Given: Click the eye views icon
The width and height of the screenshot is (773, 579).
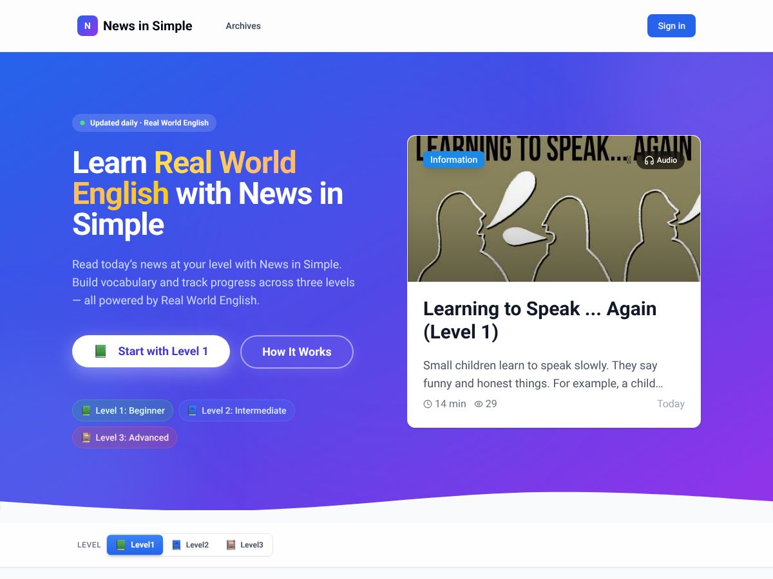Looking at the screenshot, I should [x=479, y=404].
